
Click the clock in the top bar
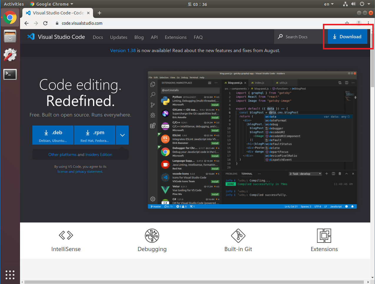point(198,4)
